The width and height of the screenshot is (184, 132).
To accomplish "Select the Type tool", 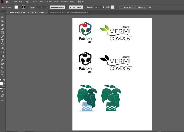I will pos(2,41).
